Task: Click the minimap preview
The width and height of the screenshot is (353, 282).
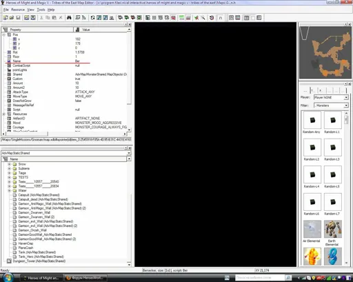Action: [x=325, y=52]
